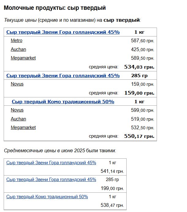
Task: Click the Metro price 587,60 грн
Action: coord(143,41)
